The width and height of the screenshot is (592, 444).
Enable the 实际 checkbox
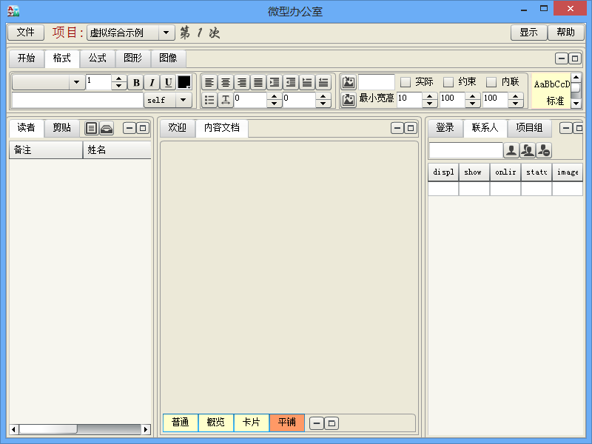point(406,82)
